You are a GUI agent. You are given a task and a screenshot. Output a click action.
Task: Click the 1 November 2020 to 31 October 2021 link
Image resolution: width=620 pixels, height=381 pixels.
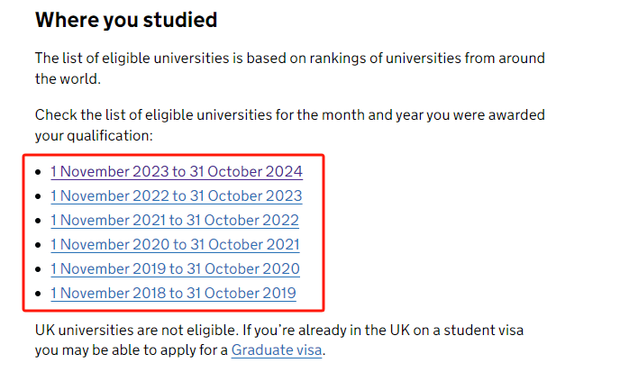tap(175, 245)
